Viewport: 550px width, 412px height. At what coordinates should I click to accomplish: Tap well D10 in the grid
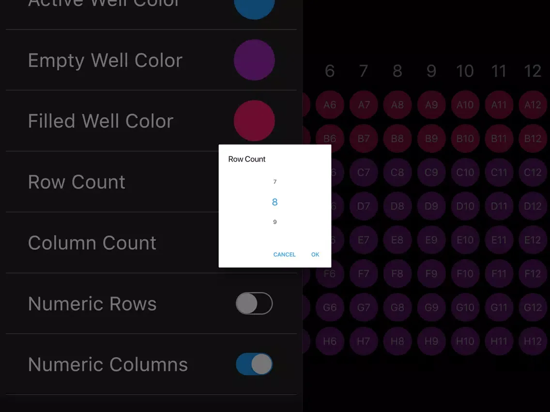pyautogui.click(x=465, y=206)
